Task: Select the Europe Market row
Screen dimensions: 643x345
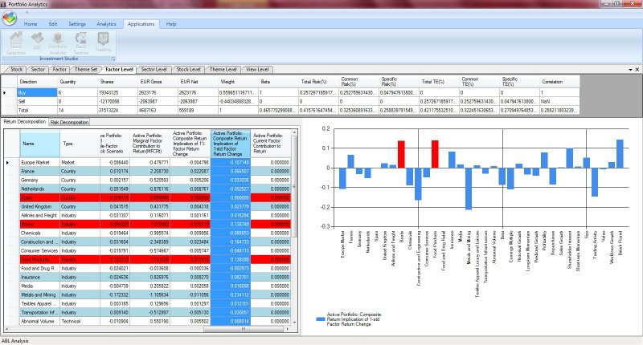Action: click(148, 163)
